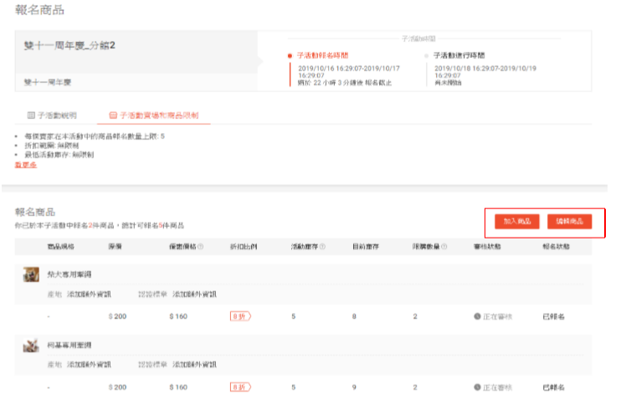
Task: Click the 已報名 status for 柴犬專用牽繩
Action: [554, 316]
